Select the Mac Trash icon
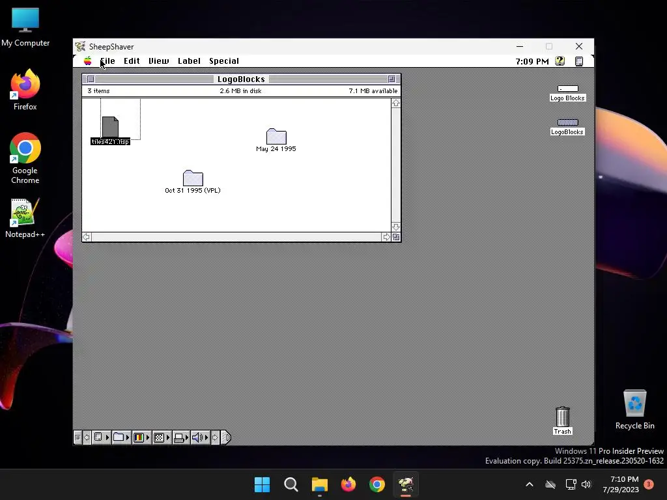 tap(562, 417)
